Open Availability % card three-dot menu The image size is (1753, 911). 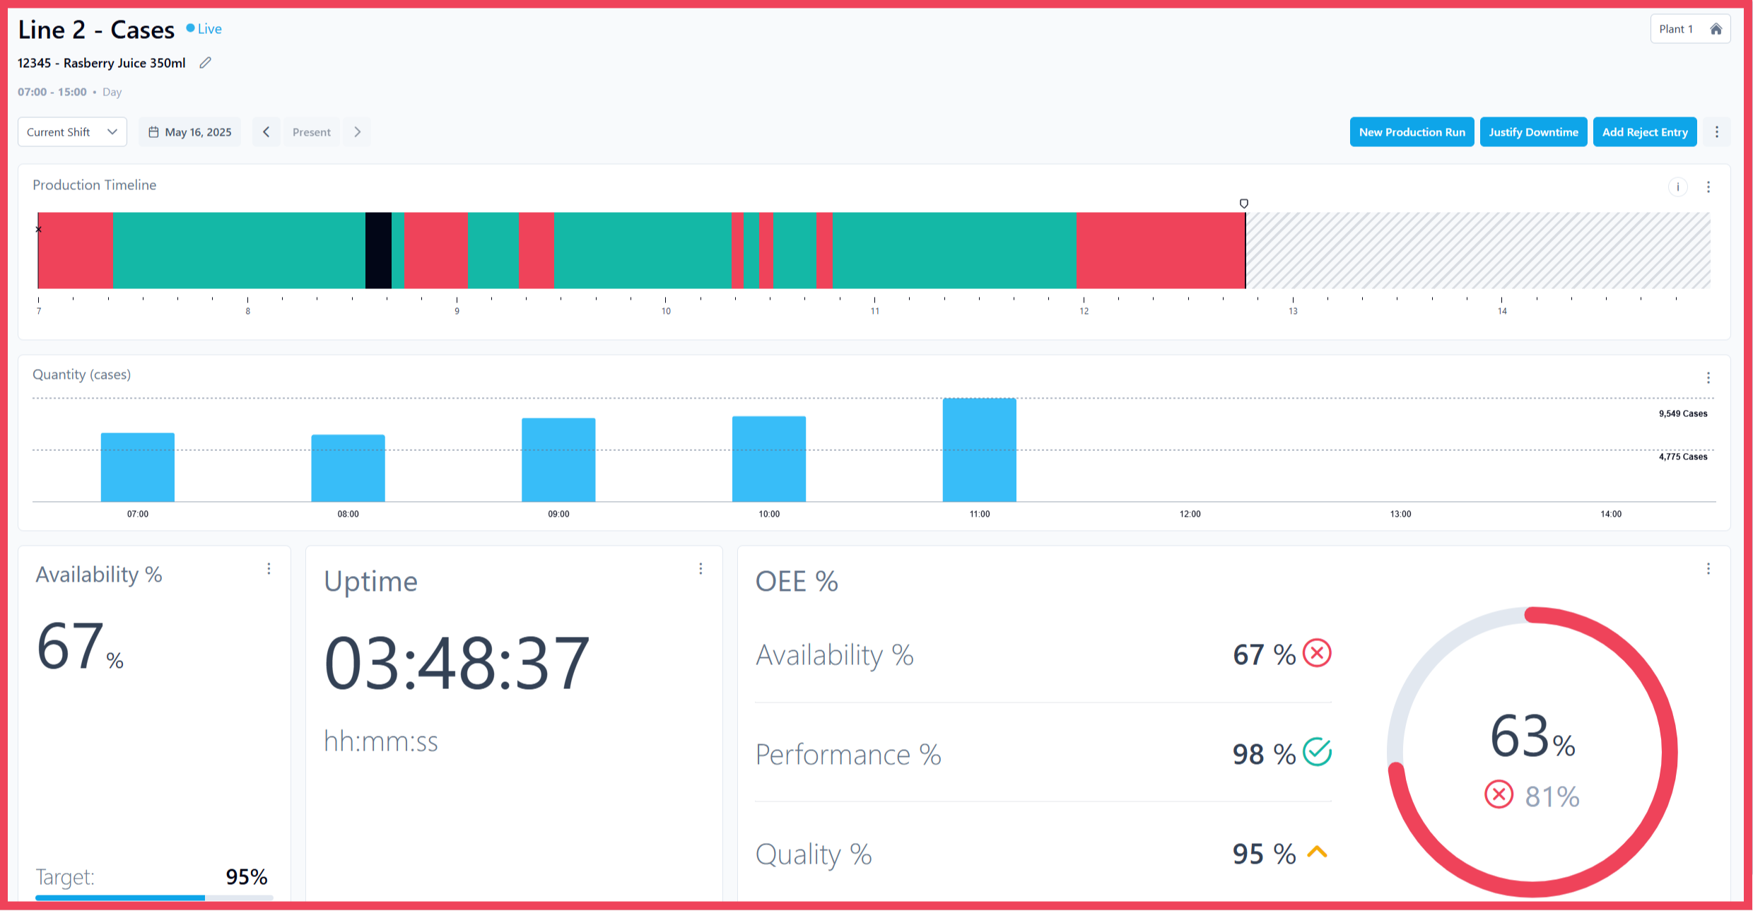tap(269, 569)
